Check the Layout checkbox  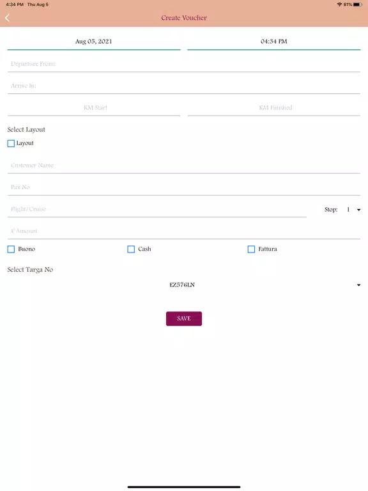tap(11, 143)
